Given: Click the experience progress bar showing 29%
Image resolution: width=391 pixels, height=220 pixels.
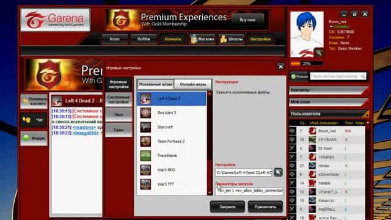Looking at the screenshot, I should 307,64.
